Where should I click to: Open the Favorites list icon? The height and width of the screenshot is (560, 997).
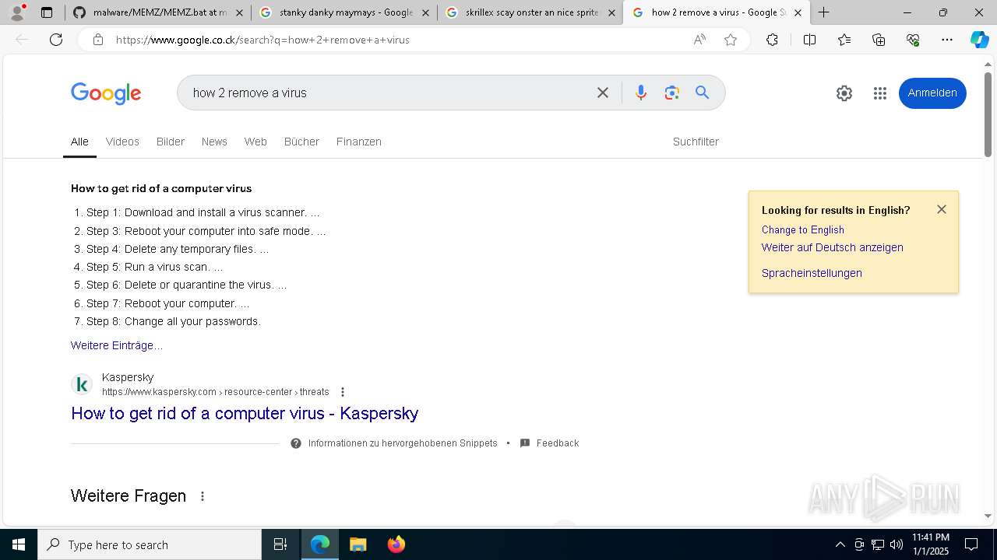click(x=844, y=40)
